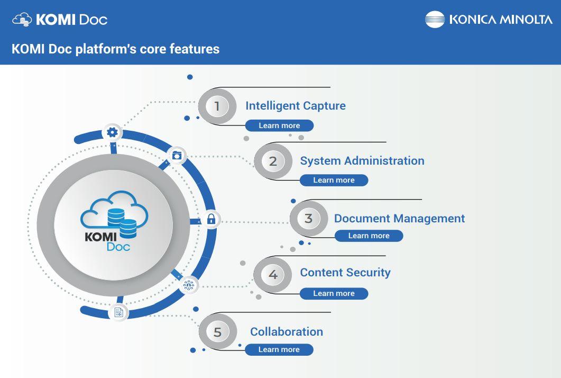Click the system administration window-gear icon on ring
The width and height of the screenshot is (561, 378).
[177, 156]
